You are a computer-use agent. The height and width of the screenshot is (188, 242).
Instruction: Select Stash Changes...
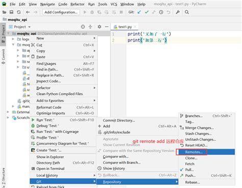[x=207, y=134]
